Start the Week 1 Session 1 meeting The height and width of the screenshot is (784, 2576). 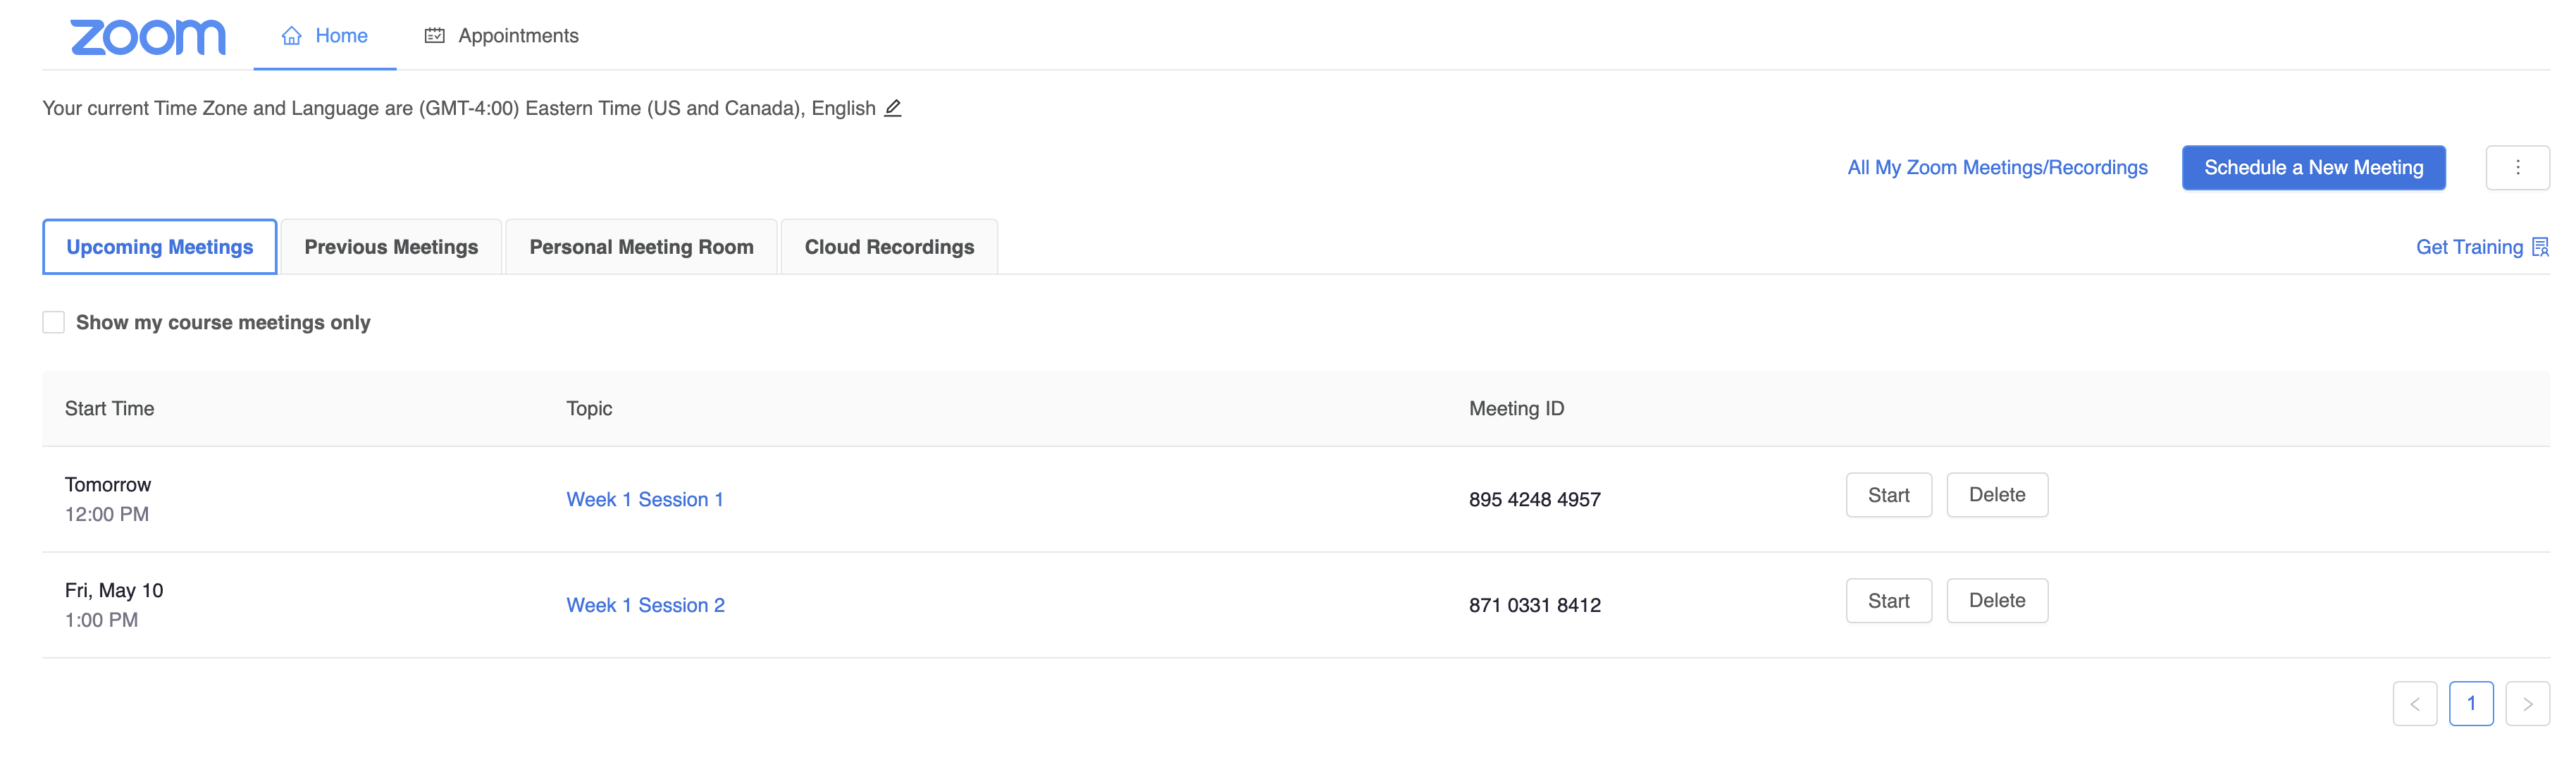coord(1888,495)
